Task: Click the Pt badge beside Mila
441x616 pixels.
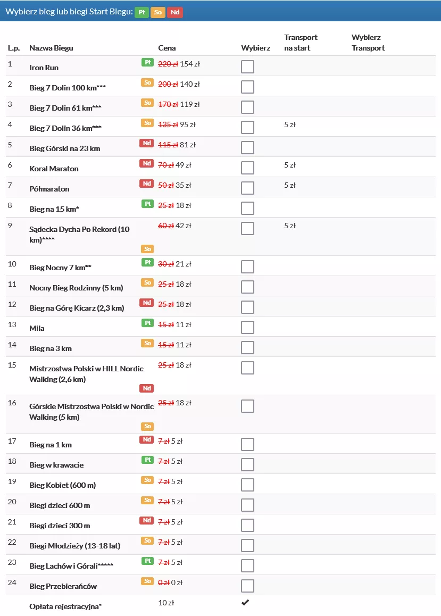Action: coord(147,323)
